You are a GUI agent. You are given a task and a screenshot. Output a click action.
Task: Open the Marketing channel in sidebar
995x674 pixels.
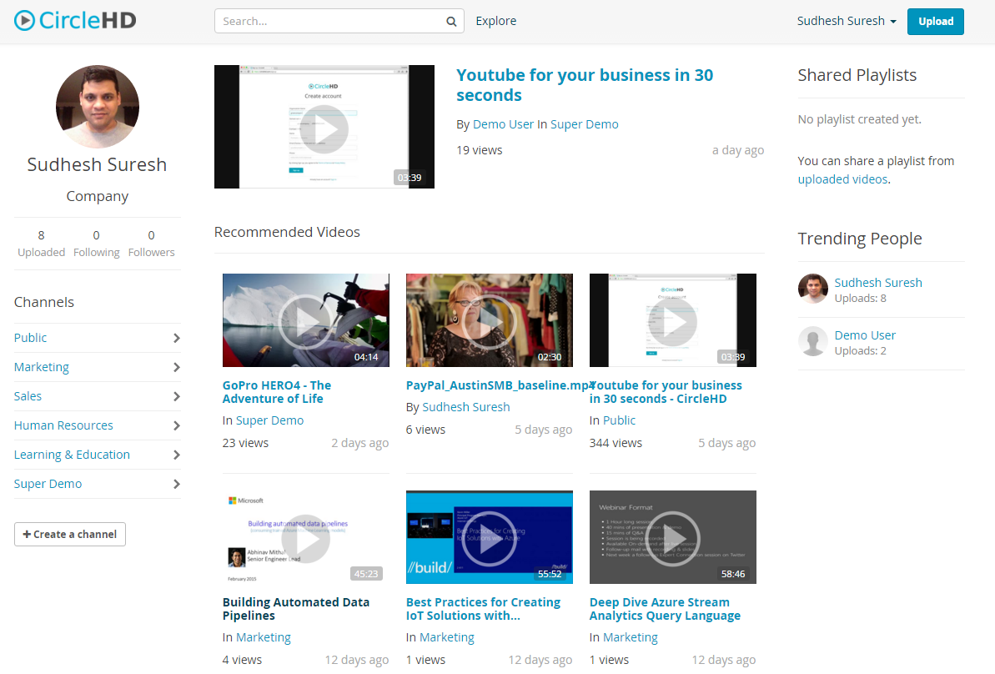coord(41,367)
